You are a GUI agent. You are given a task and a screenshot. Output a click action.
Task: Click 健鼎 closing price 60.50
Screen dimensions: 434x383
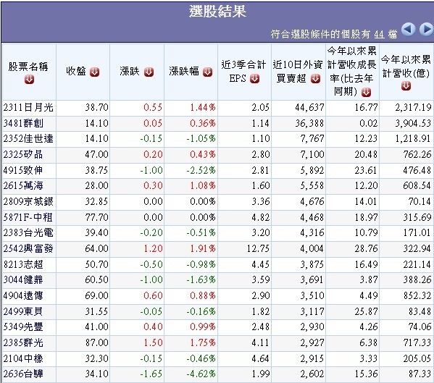click(96, 279)
